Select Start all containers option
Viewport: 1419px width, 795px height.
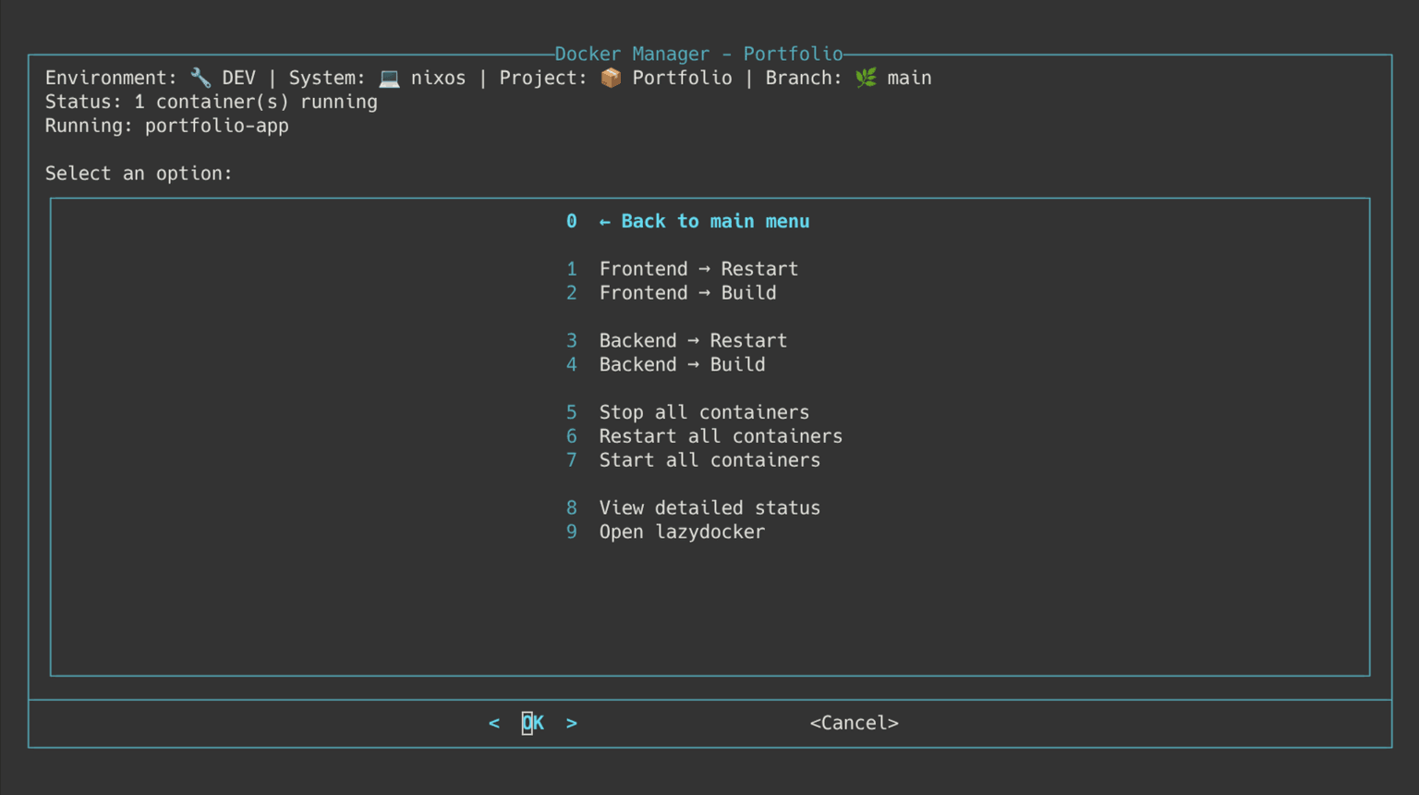709,460
